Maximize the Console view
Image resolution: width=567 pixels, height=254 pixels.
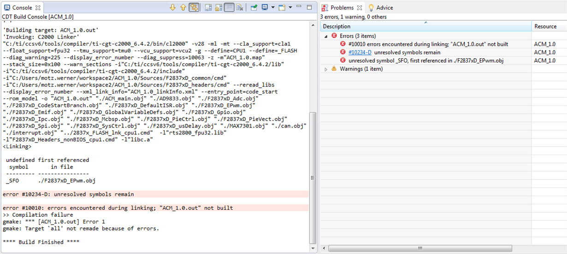(x=309, y=7)
